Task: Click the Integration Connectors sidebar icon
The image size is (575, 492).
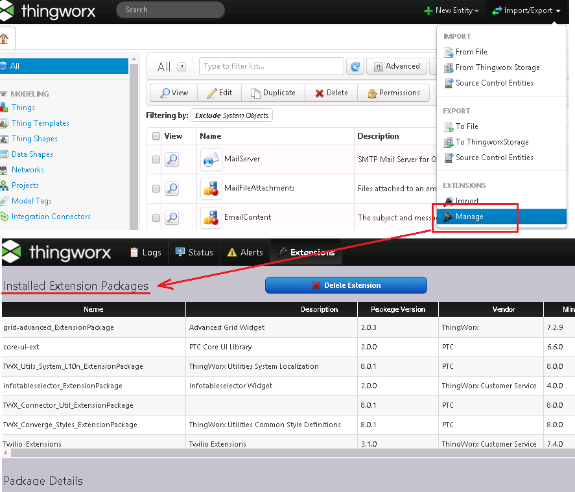Action: click(4, 217)
